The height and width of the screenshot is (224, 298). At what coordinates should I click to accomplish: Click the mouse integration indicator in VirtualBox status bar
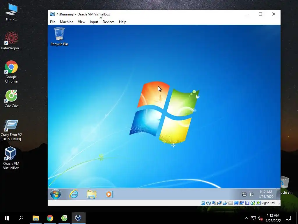click(253, 203)
